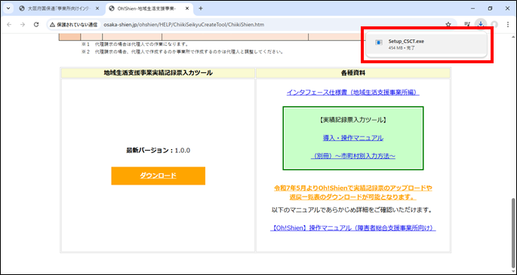Open インタフェース仕様書 link
This screenshot has height=275, width=517.
point(352,93)
